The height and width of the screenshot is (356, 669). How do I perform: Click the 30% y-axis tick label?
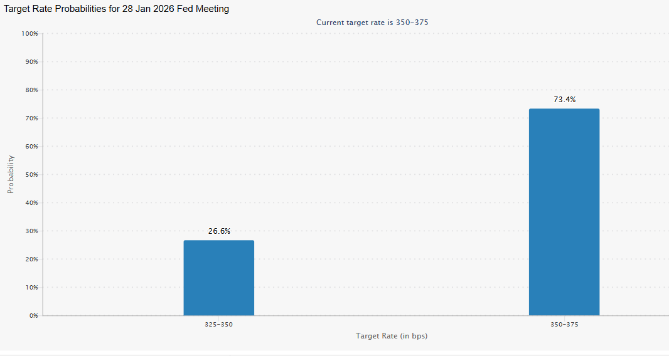pos(31,231)
